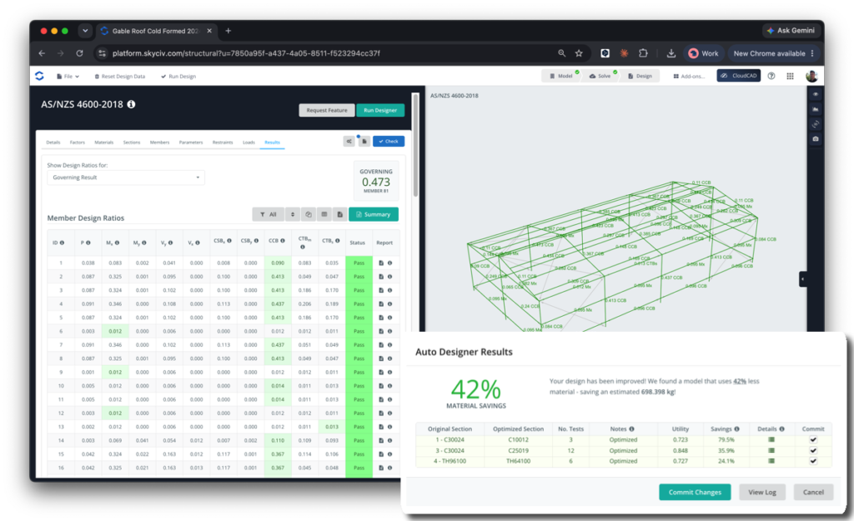The height and width of the screenshot is (521, 854).
Task: Open the Loads tab
Action: click(x=249, y=142)
